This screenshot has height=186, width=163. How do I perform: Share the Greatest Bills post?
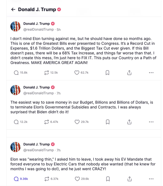click(129, 73)
